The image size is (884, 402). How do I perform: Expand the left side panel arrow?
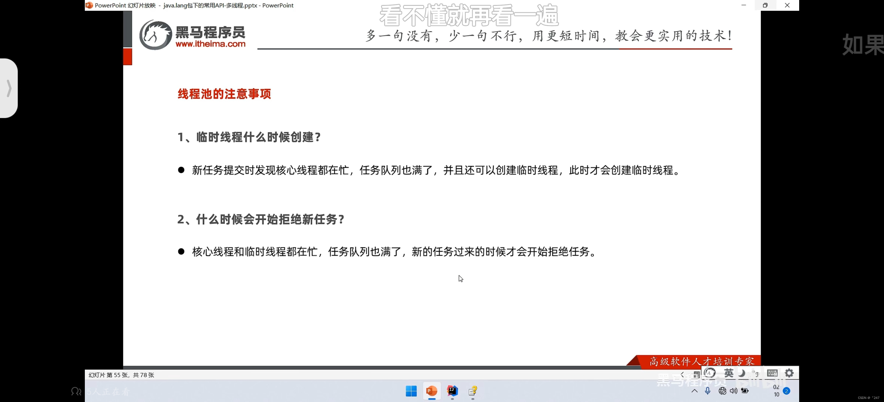(9, 88)
